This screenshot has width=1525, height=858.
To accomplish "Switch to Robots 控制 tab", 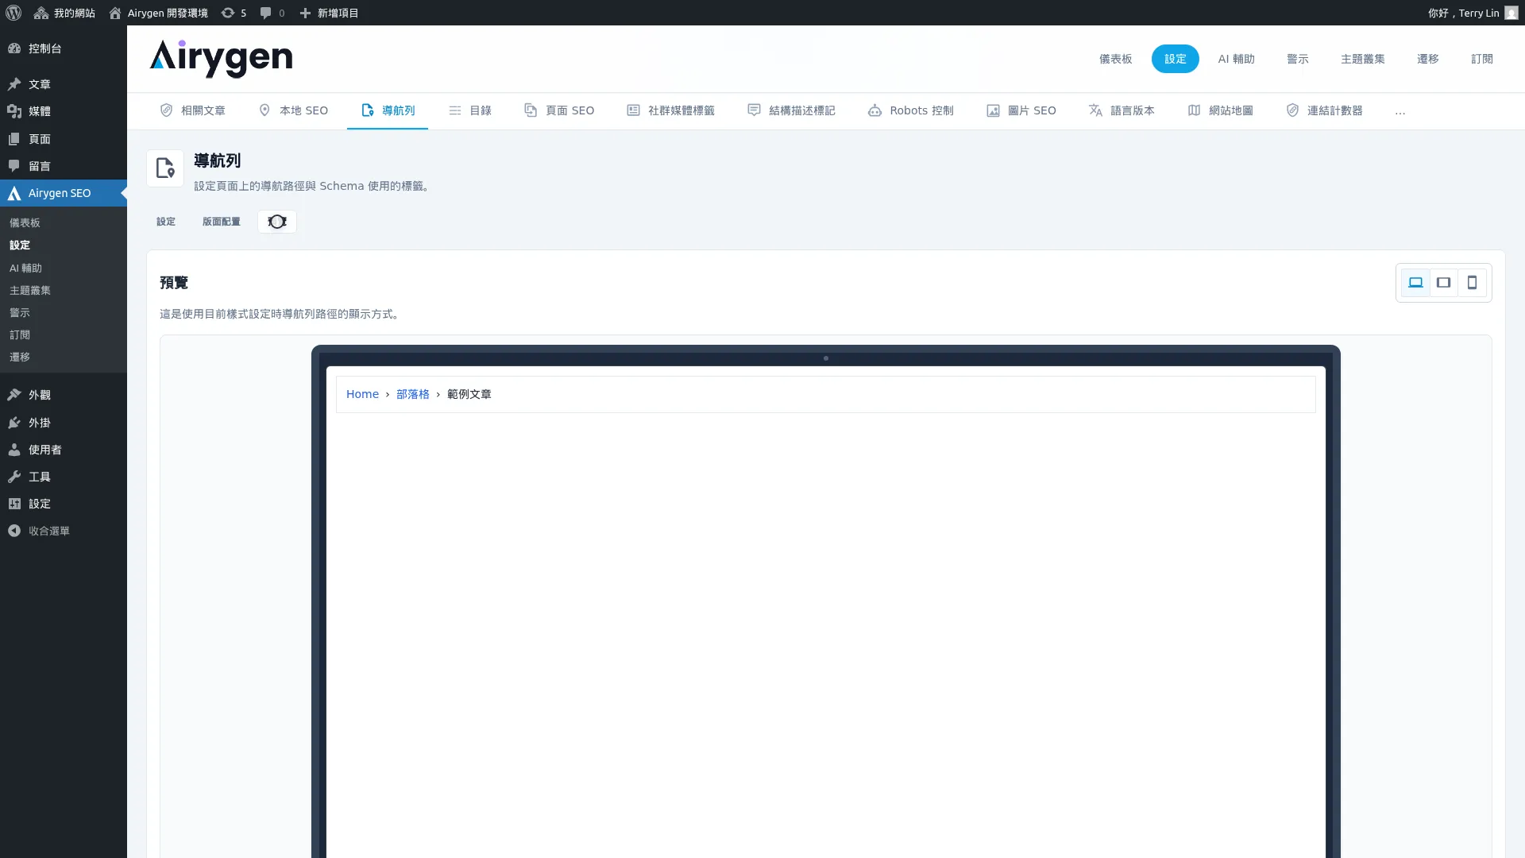I will click(910, 110).
